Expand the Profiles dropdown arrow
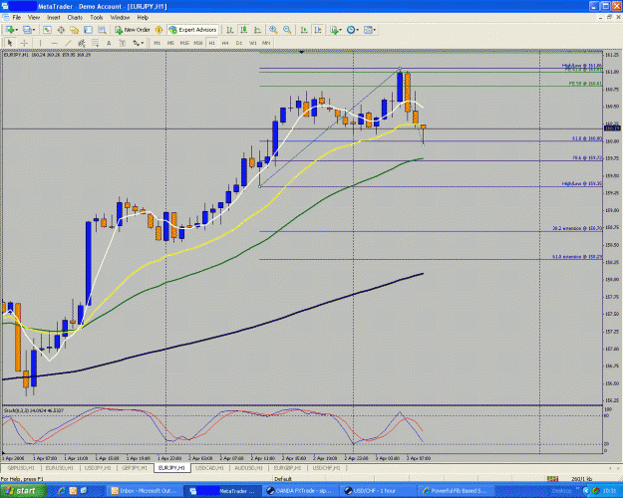623x498 pixels. [x=34, y=30]
